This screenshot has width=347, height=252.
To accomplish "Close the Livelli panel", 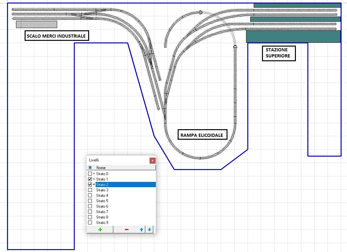I will (x=152, y=160).
